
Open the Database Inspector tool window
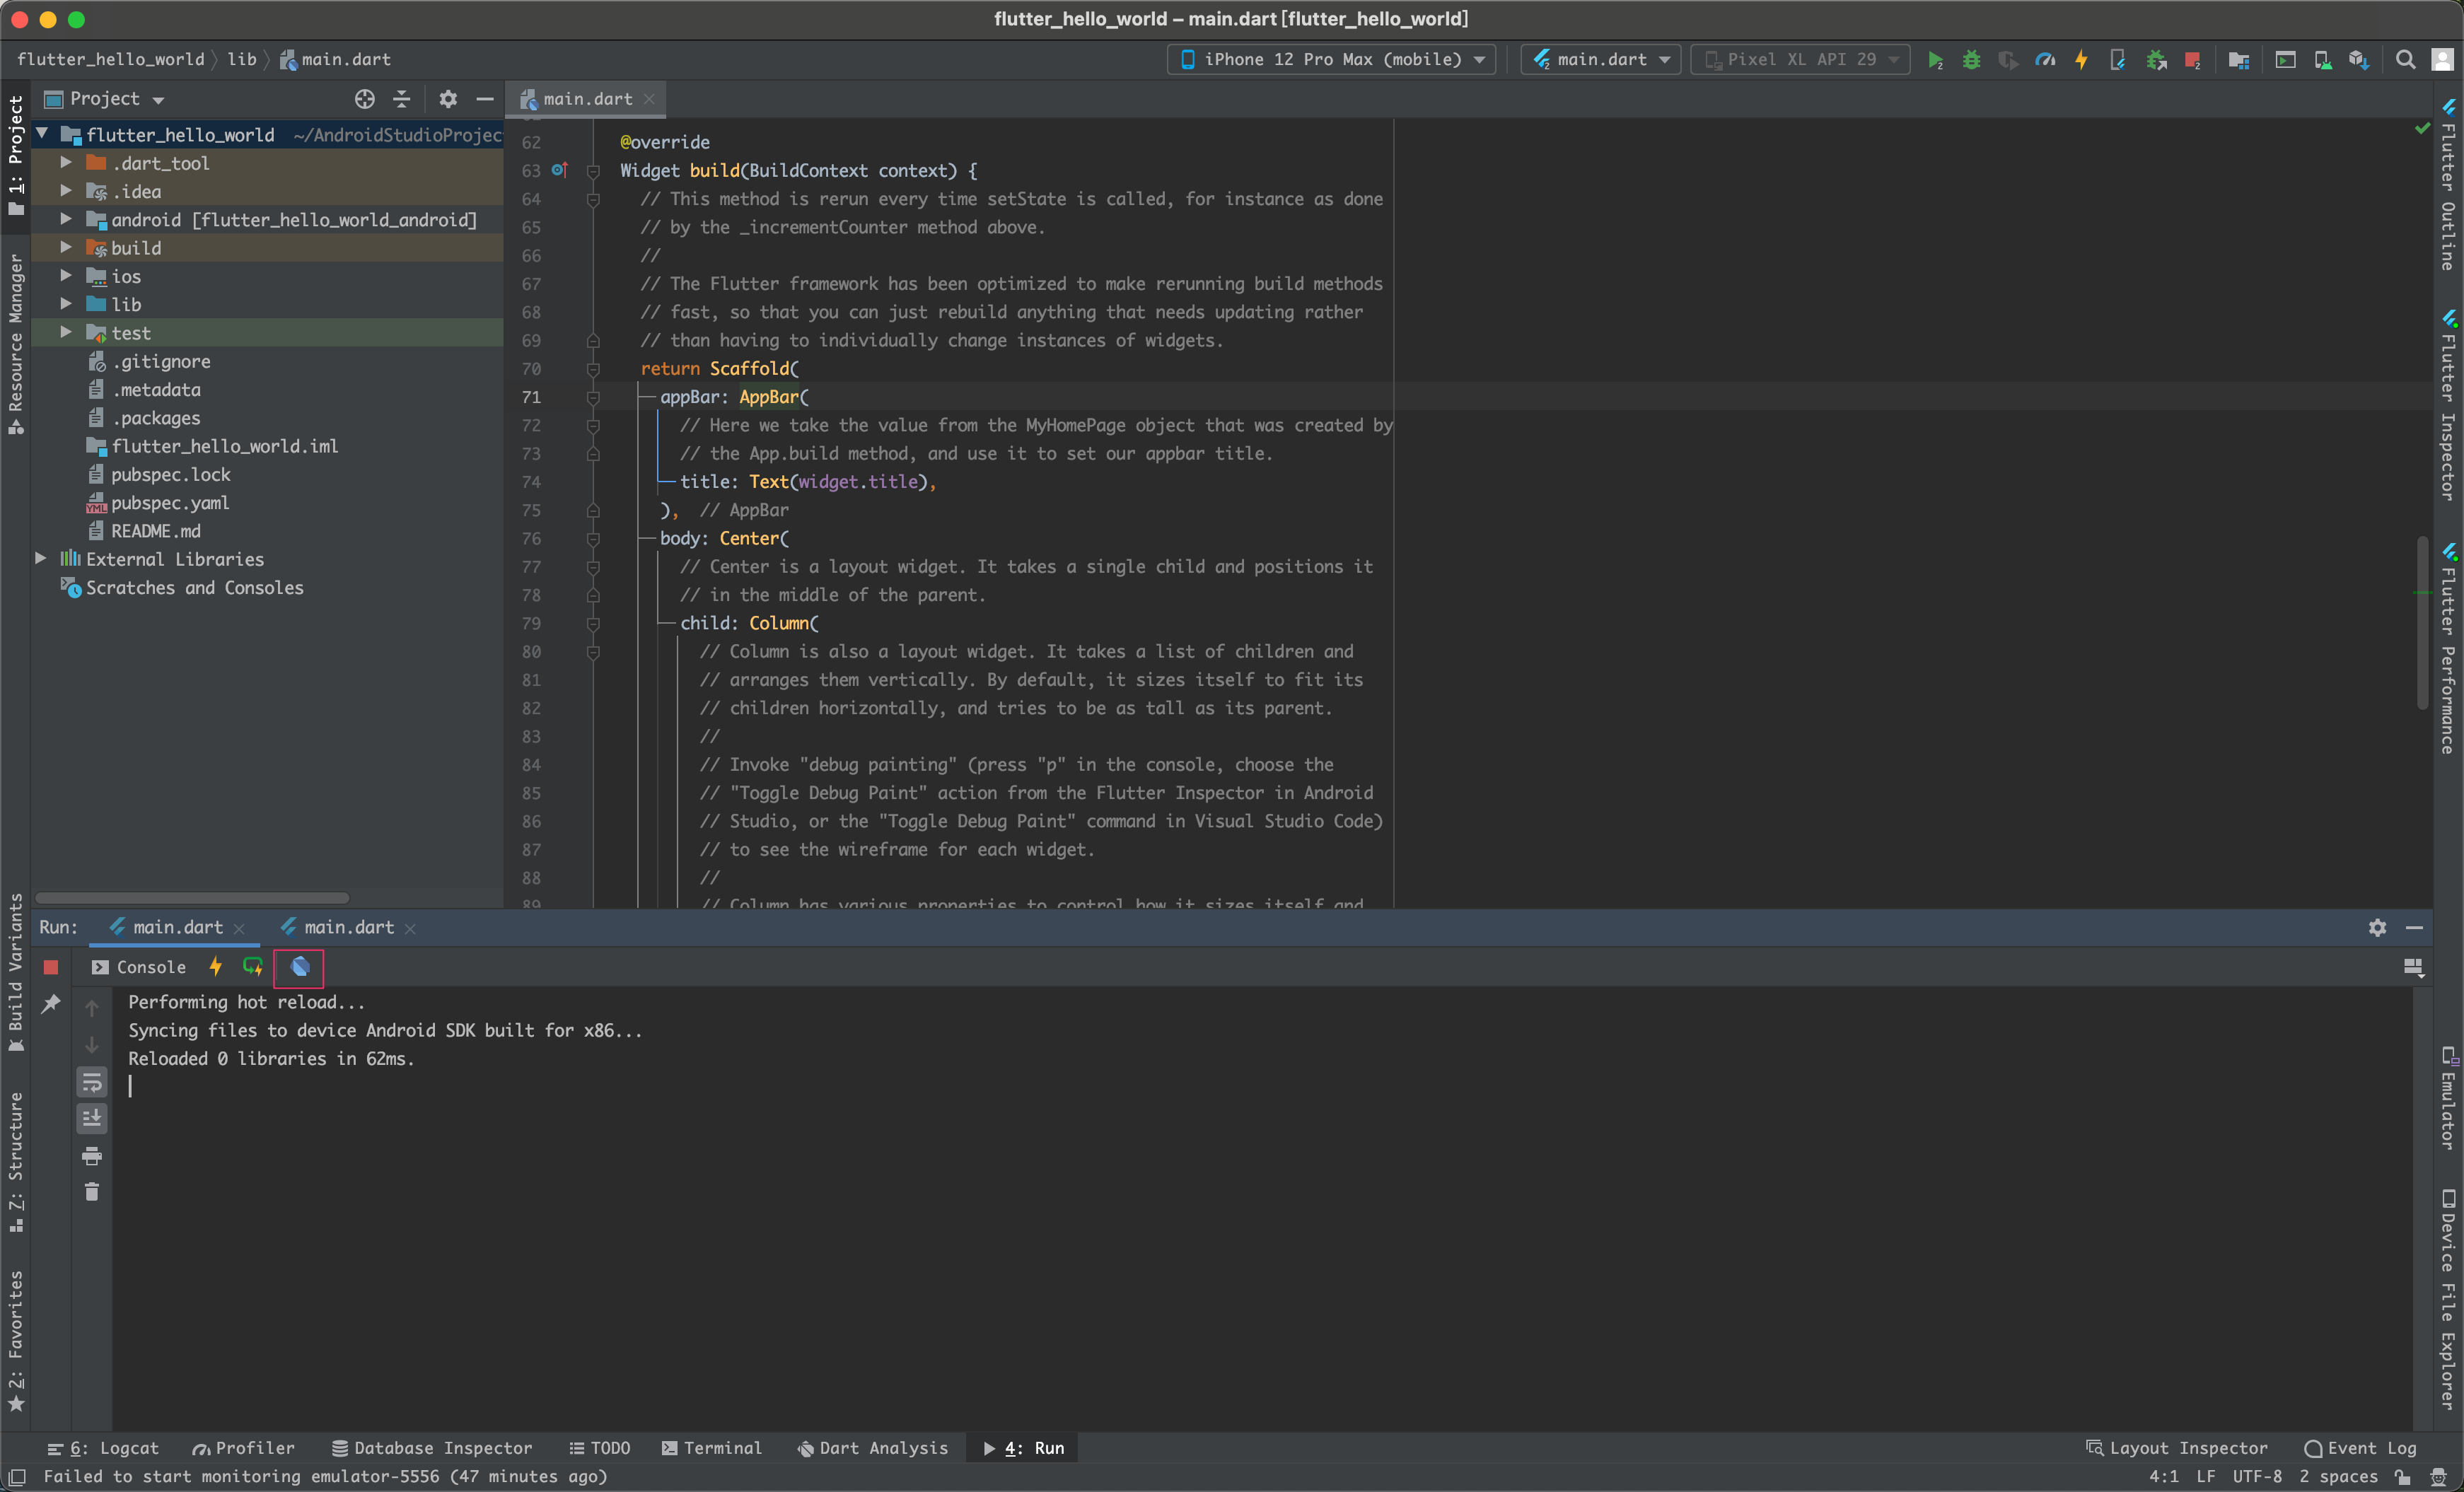pyautogui.click(x=431, y=1448)
